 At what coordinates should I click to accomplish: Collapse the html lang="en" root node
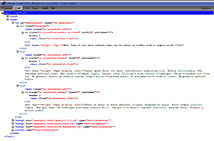point(2,13)
